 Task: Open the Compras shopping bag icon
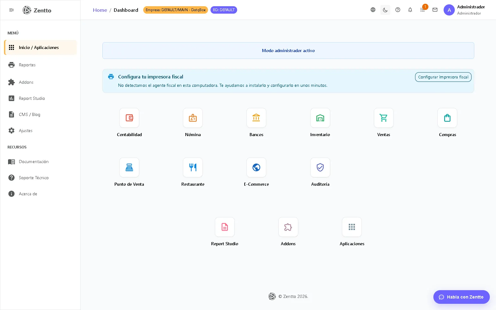[447, 118]
